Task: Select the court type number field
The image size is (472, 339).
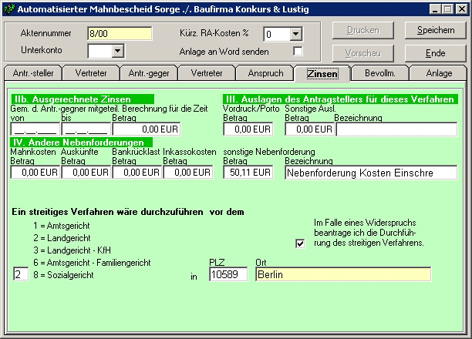Action: pyautogui.click(x=21, y=274)
